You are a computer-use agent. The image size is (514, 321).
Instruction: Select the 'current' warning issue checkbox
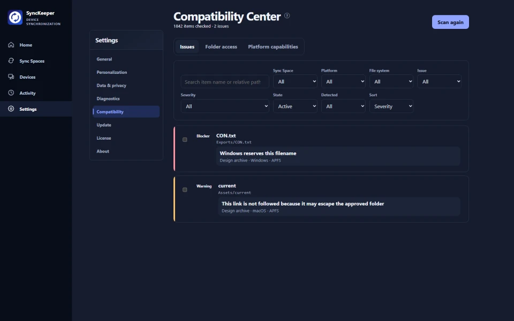pyautogui.click(x=185, y=189)
